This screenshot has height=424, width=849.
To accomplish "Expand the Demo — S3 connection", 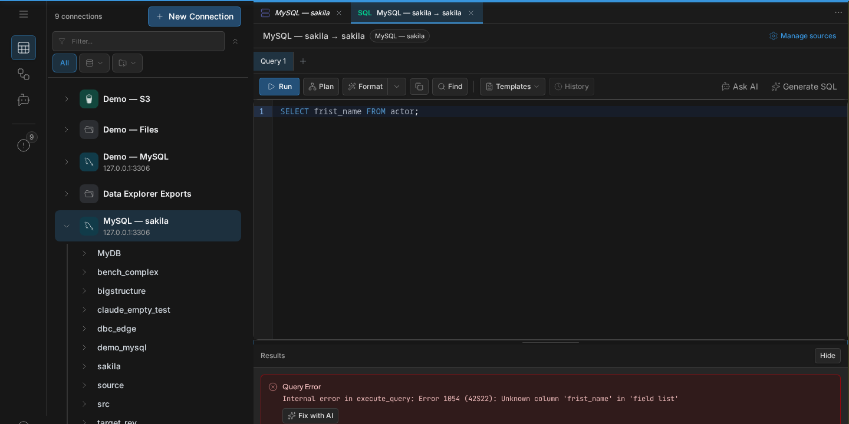I will tap(67, 99).
